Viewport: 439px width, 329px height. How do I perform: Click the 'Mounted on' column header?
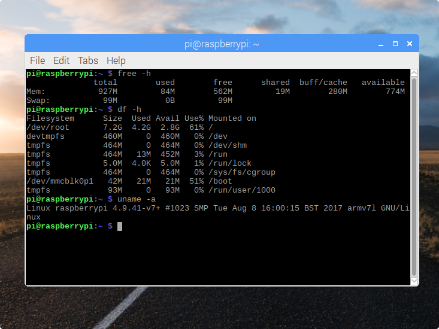pos(232,118)
